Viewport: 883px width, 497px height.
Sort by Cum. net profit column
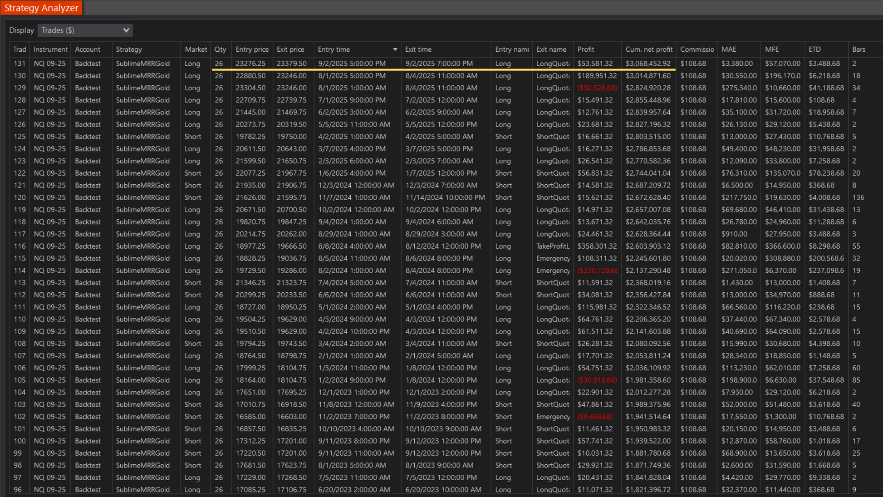tap(648, 49)
